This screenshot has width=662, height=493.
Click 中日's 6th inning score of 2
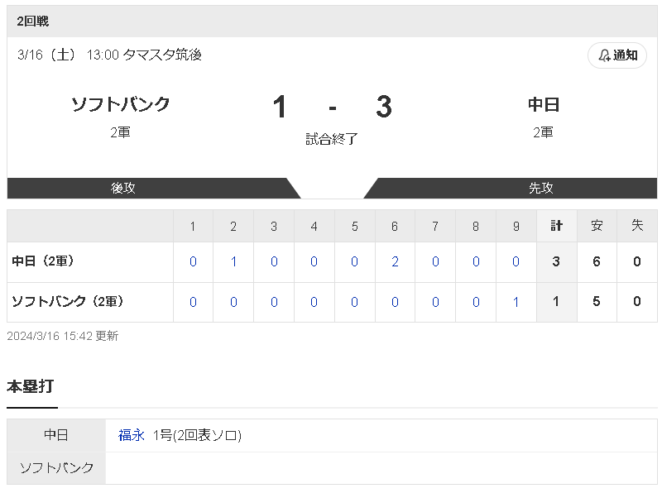point(395,262)
